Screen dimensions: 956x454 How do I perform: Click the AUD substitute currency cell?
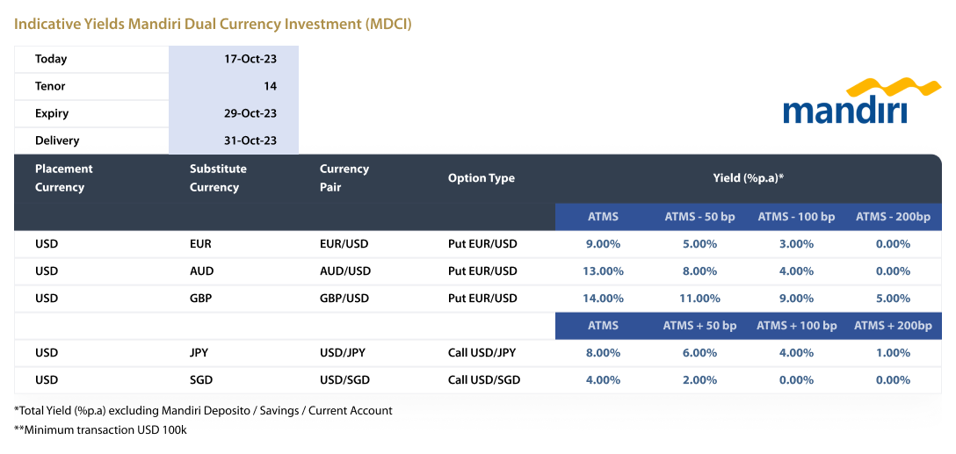click(x=202, y=271)
